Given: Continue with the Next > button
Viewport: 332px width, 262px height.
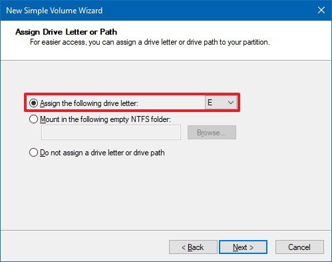Looking at the screenshot, I should click(243, 247).
